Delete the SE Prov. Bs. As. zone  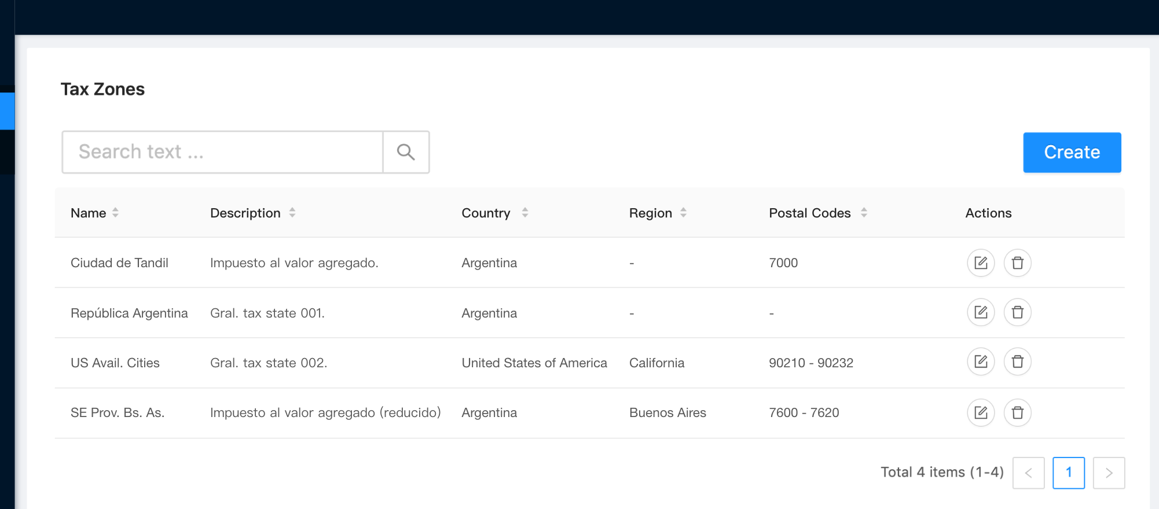pyautogui.click(x=1017, y=413)
